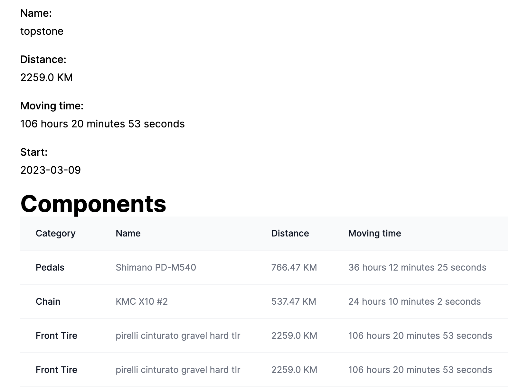The width and height of the screenshot is (519, 388).
Task: Click the 'Start:' field label
Action: pos(34,152)
